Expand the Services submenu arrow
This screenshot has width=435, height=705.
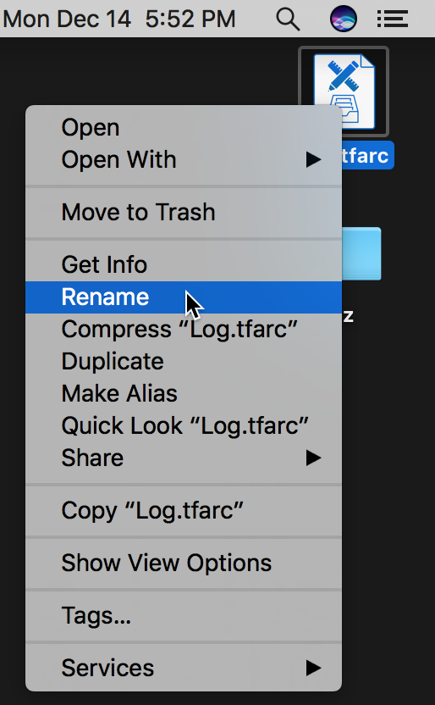[313, 668]
